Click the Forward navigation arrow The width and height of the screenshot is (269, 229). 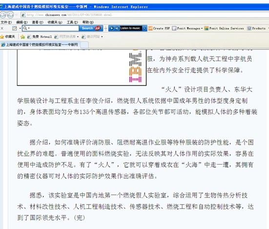10,15
